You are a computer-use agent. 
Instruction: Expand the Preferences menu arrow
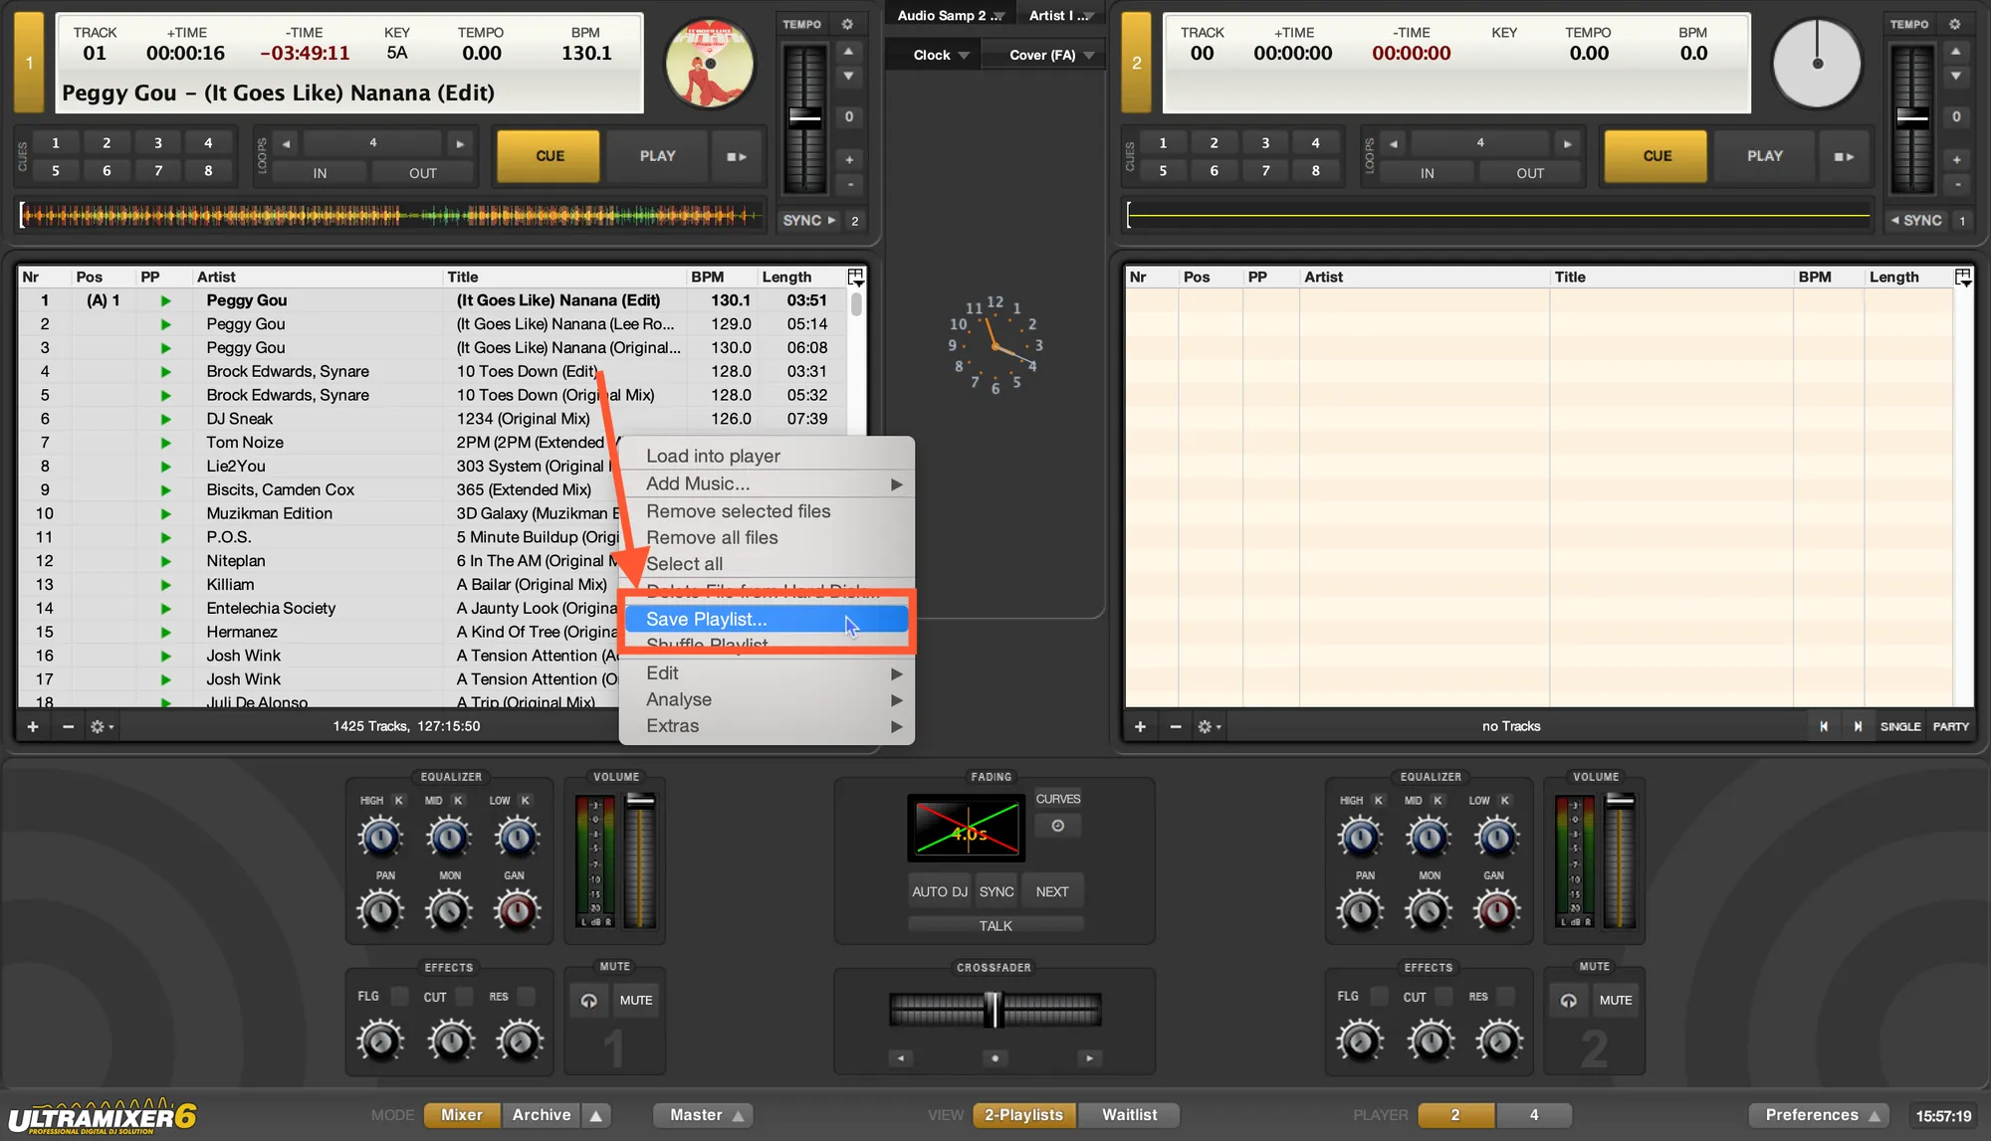point(1875,1116)
